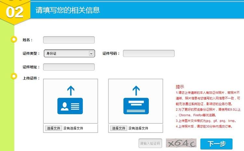Click the 证件号码 label text
This screenshot has height=151, width=244.
(x=111, y=53)
